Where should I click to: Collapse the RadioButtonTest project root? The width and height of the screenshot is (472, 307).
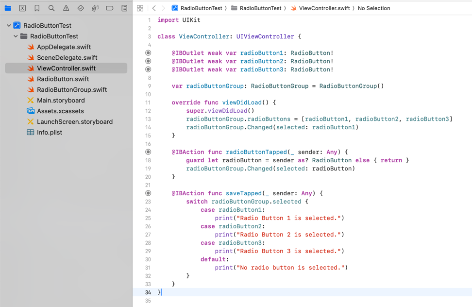click(9, 26)
